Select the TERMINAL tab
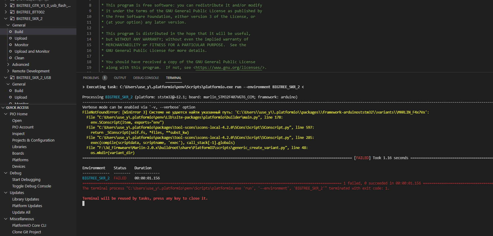493x236 pixels. point(174,78)
